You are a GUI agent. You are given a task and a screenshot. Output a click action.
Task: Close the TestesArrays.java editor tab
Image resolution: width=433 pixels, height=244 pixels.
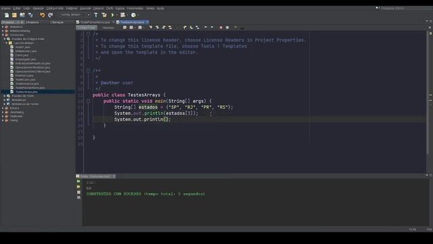point(147,22)
